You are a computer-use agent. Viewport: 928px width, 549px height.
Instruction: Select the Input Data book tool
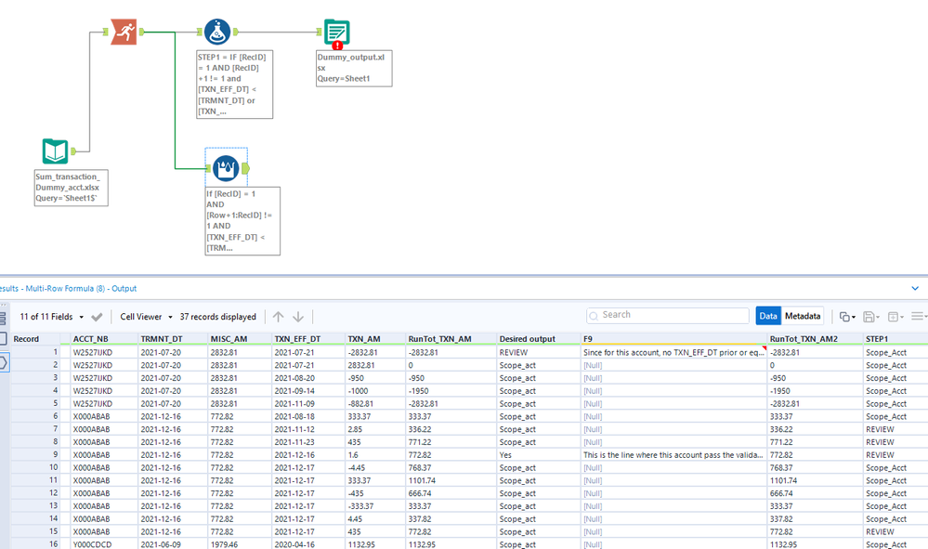tap(56, 151)
